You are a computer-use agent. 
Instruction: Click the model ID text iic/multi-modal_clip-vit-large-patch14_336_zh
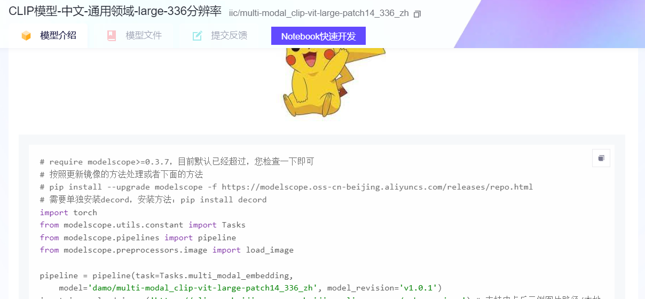point(319,13)
